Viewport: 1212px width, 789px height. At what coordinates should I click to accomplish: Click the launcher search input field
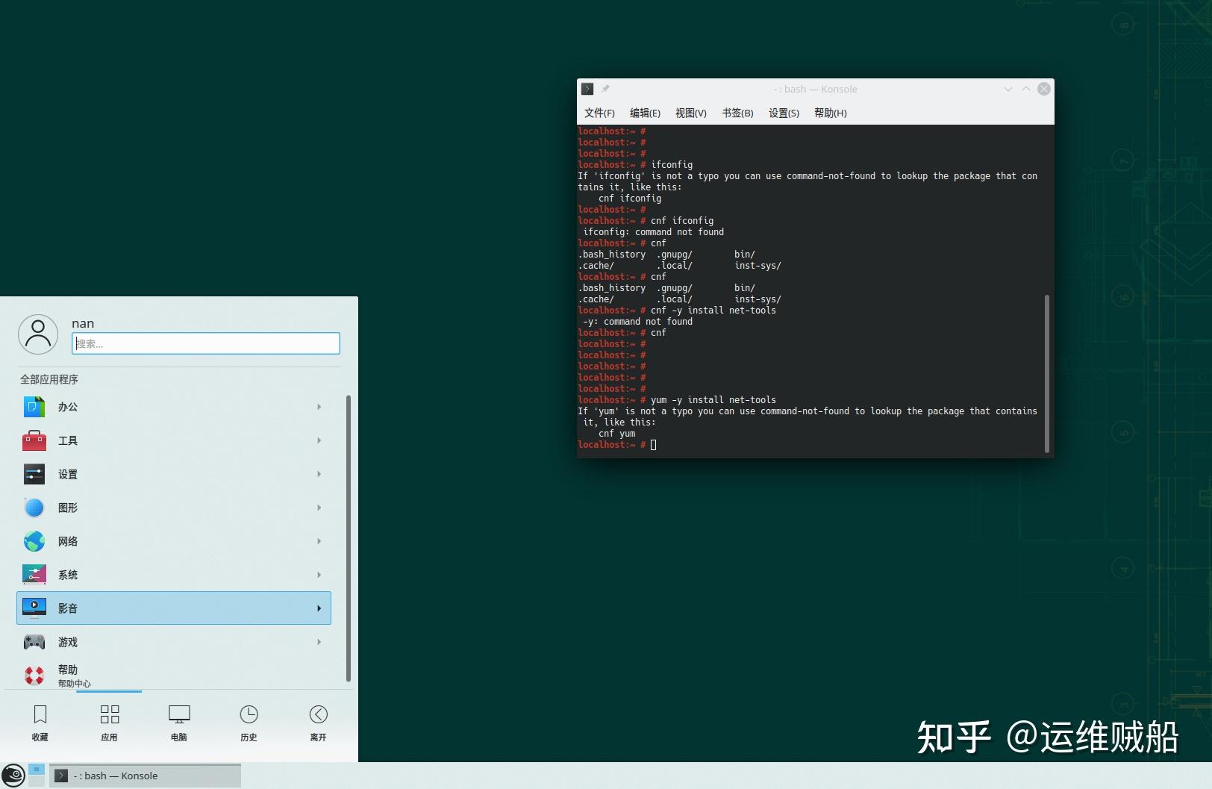coord(205,343)
